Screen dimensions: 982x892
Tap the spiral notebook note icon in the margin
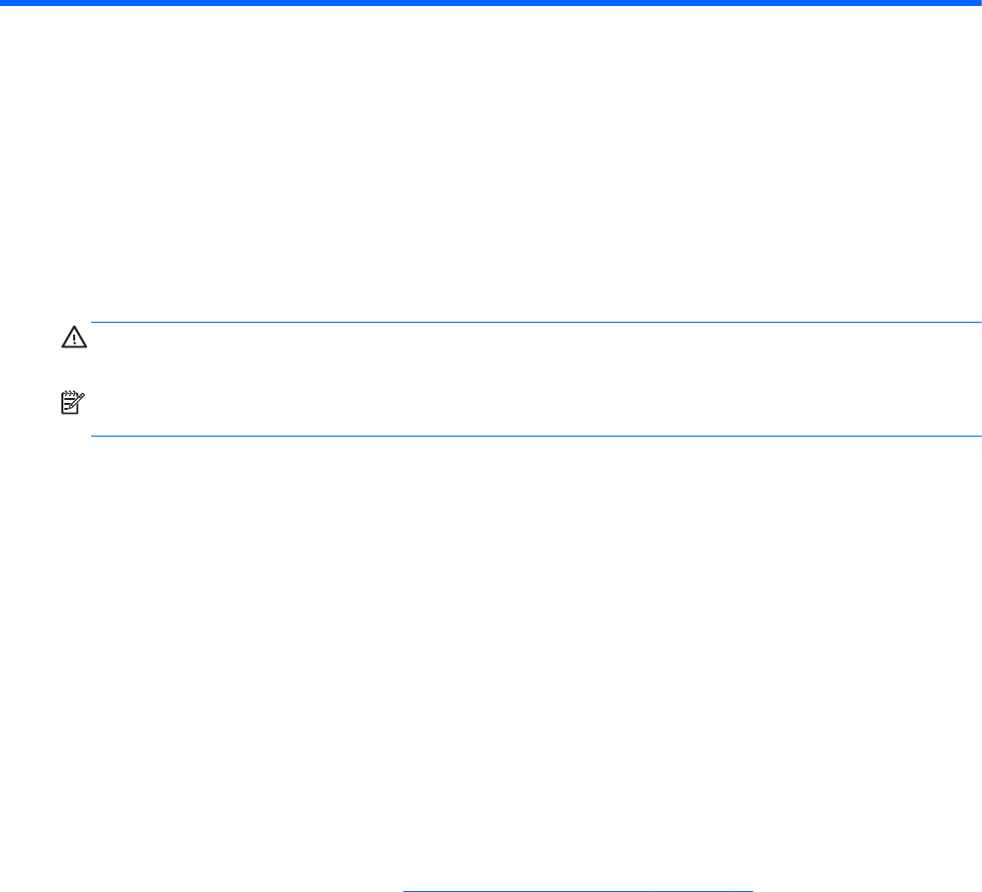[x=72, y=402]
